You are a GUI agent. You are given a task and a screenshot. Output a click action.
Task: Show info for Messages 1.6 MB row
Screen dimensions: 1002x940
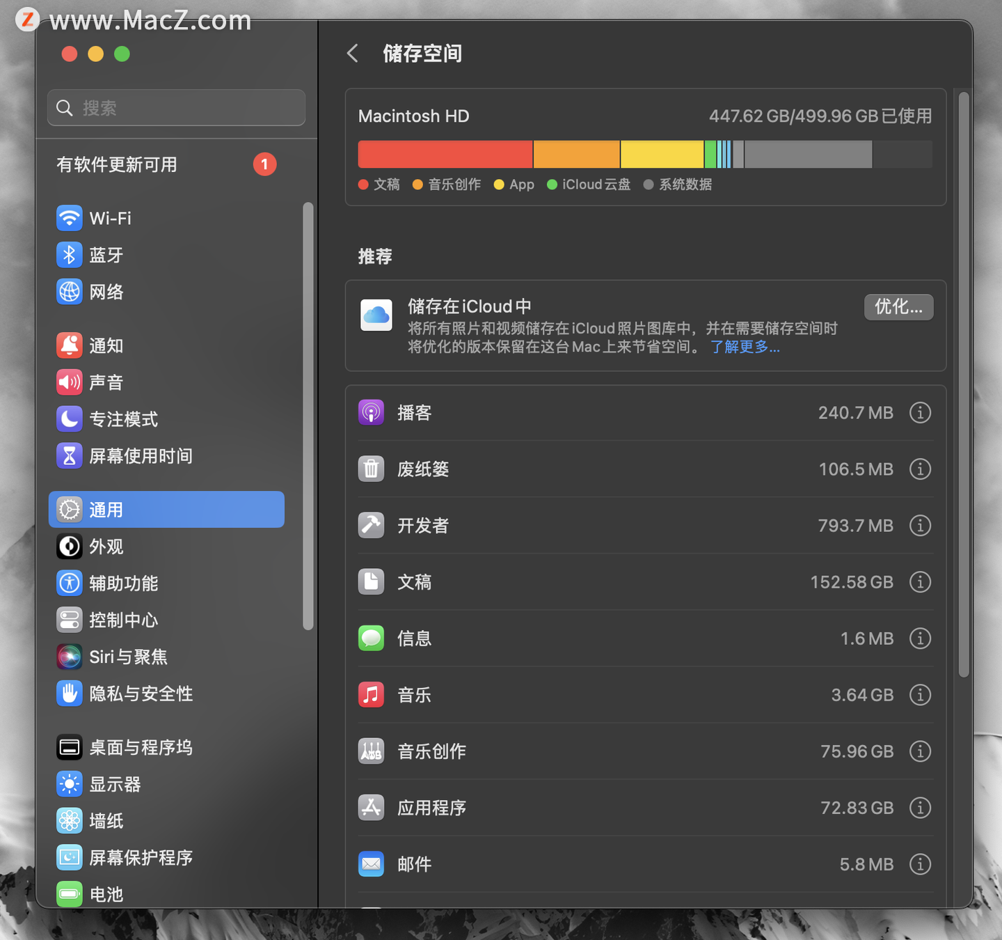tap(920, 639)
